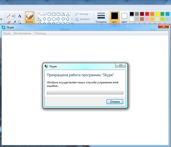171x147 pixels.
Task: Close the main Skype window
Action: click(x=164, y=26)
